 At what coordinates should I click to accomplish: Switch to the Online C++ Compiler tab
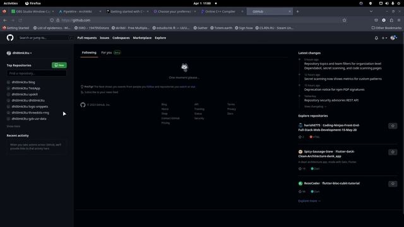point(222,11)
